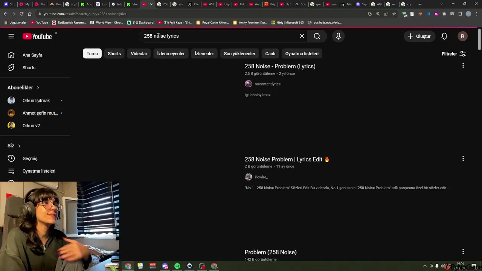Image resolution: width=482 pixels, height=271 pixels.
Task: Open the YouTube hamburger guide menu
Action: (x=11, y=36)
